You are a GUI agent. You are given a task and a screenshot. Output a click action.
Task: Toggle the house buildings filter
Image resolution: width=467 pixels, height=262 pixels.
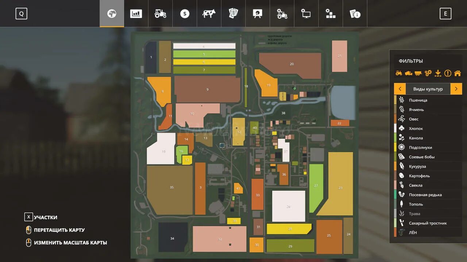(458, 73)
